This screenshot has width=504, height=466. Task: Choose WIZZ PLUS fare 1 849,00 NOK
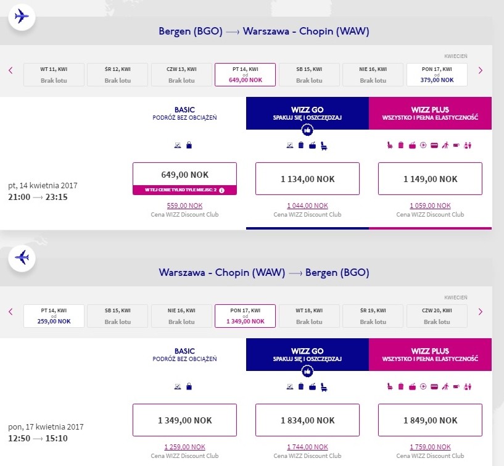430,420
